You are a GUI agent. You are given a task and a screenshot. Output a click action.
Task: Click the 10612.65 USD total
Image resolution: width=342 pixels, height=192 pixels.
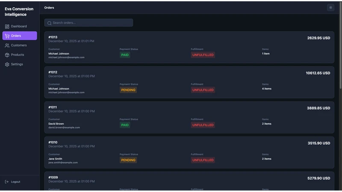click(x=318, y=73)
